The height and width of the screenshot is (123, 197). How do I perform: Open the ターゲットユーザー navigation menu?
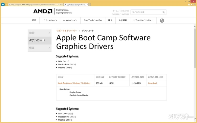pos(93,20)
